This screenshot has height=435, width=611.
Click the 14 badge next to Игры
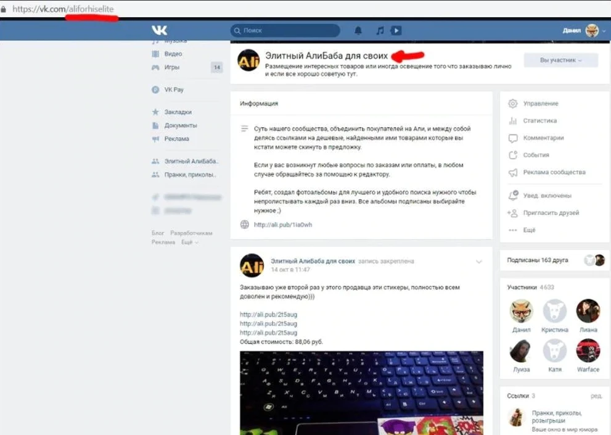click(216, 67)
